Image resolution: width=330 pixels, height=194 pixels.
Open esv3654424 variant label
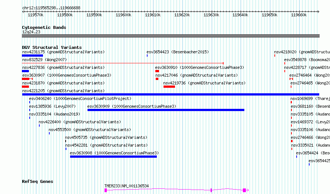(x=313, y=153)
